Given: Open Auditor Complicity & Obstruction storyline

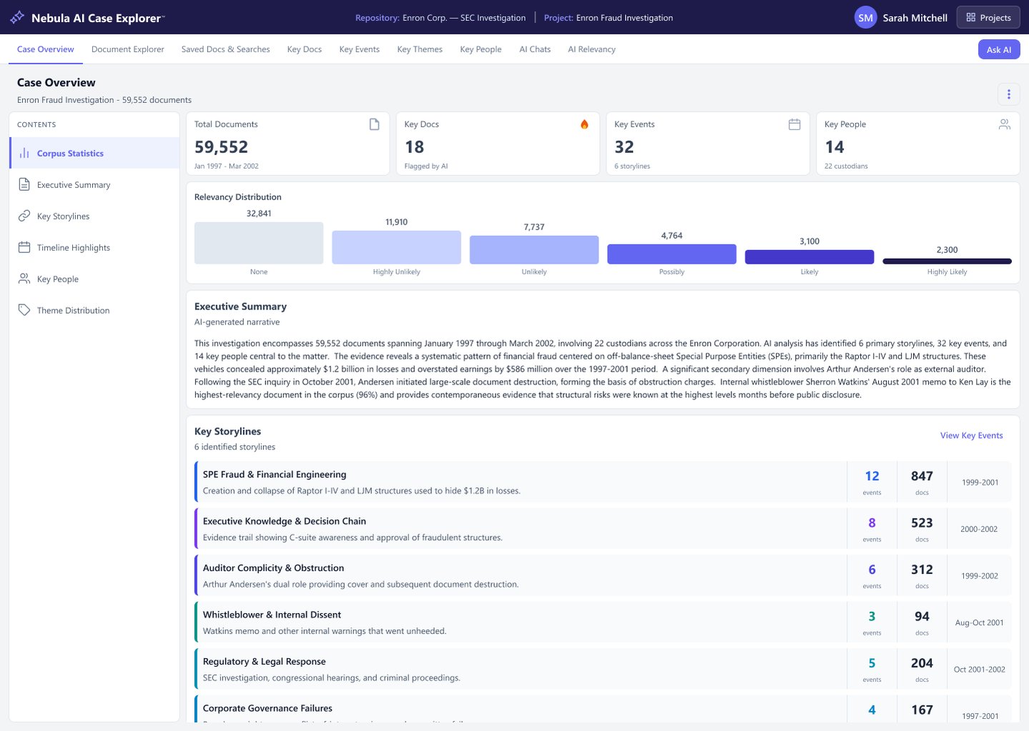Looking at the screenshot, I should coord(603,576).
